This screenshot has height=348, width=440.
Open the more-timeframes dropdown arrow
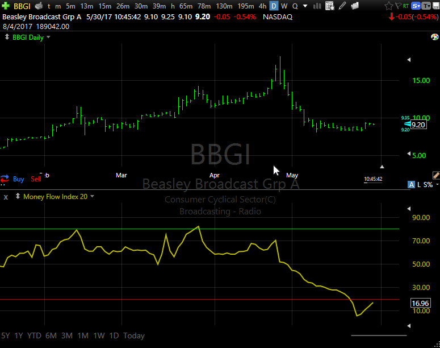coord(305,6)
